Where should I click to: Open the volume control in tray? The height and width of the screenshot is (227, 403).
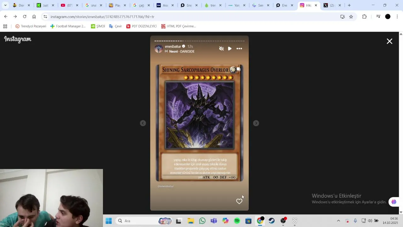[370, 221]
